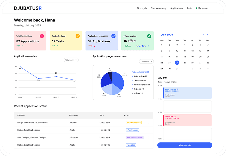226x156 pixels.
Task: Click the 17 Tests card
Action: (66, 41)
